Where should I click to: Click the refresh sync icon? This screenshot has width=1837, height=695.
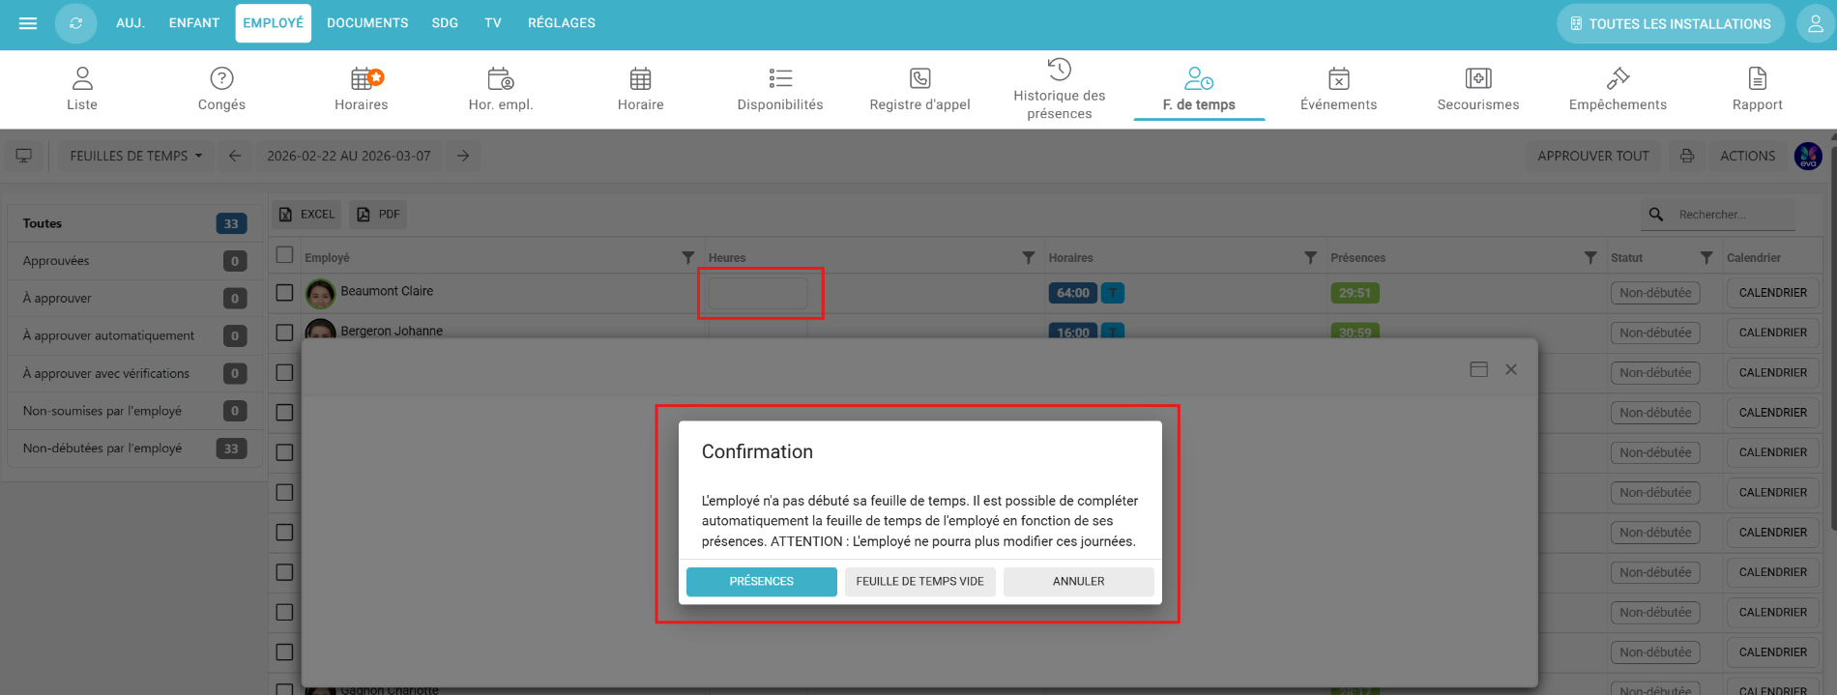(75, 23)
